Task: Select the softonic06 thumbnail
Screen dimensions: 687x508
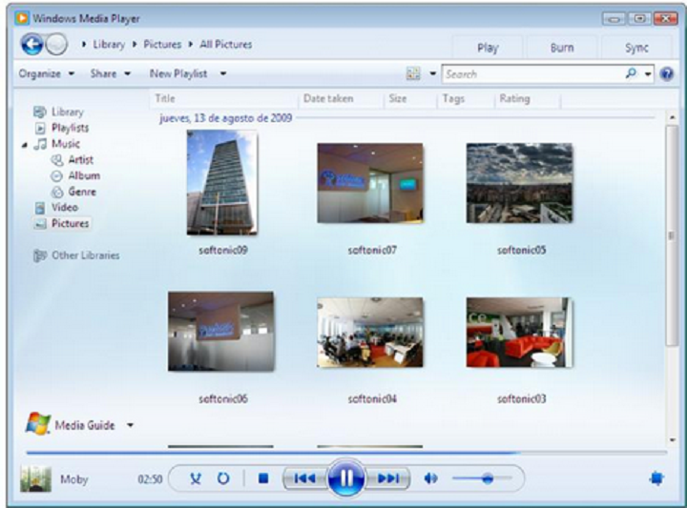Action: (x=221, y=332)
